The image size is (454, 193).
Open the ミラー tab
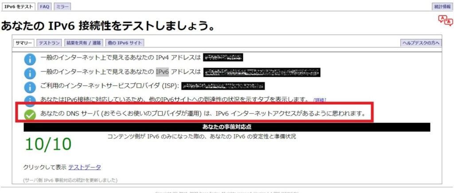(63, 7)
